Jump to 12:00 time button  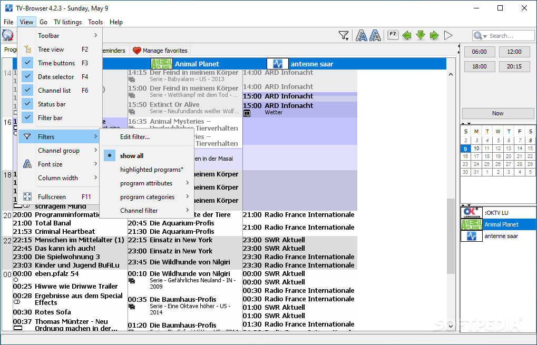click(x=514, y=52)
